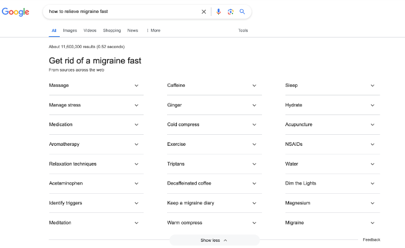The image size is (405, 248).
Task: Switch to the Videos tab
Action: point(90,30)
